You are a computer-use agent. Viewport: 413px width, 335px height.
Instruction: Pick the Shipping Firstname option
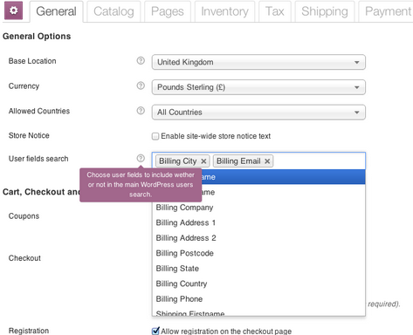pos(258,312)
